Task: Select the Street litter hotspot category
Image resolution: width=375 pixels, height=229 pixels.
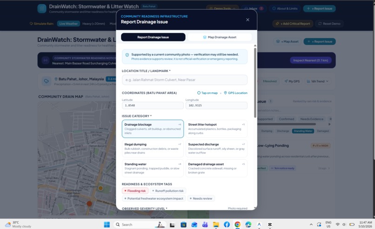Action: click(216, 129)
